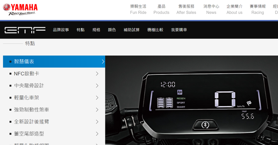
Task: Click the Yamaha logo
Action: click(20, 9)
